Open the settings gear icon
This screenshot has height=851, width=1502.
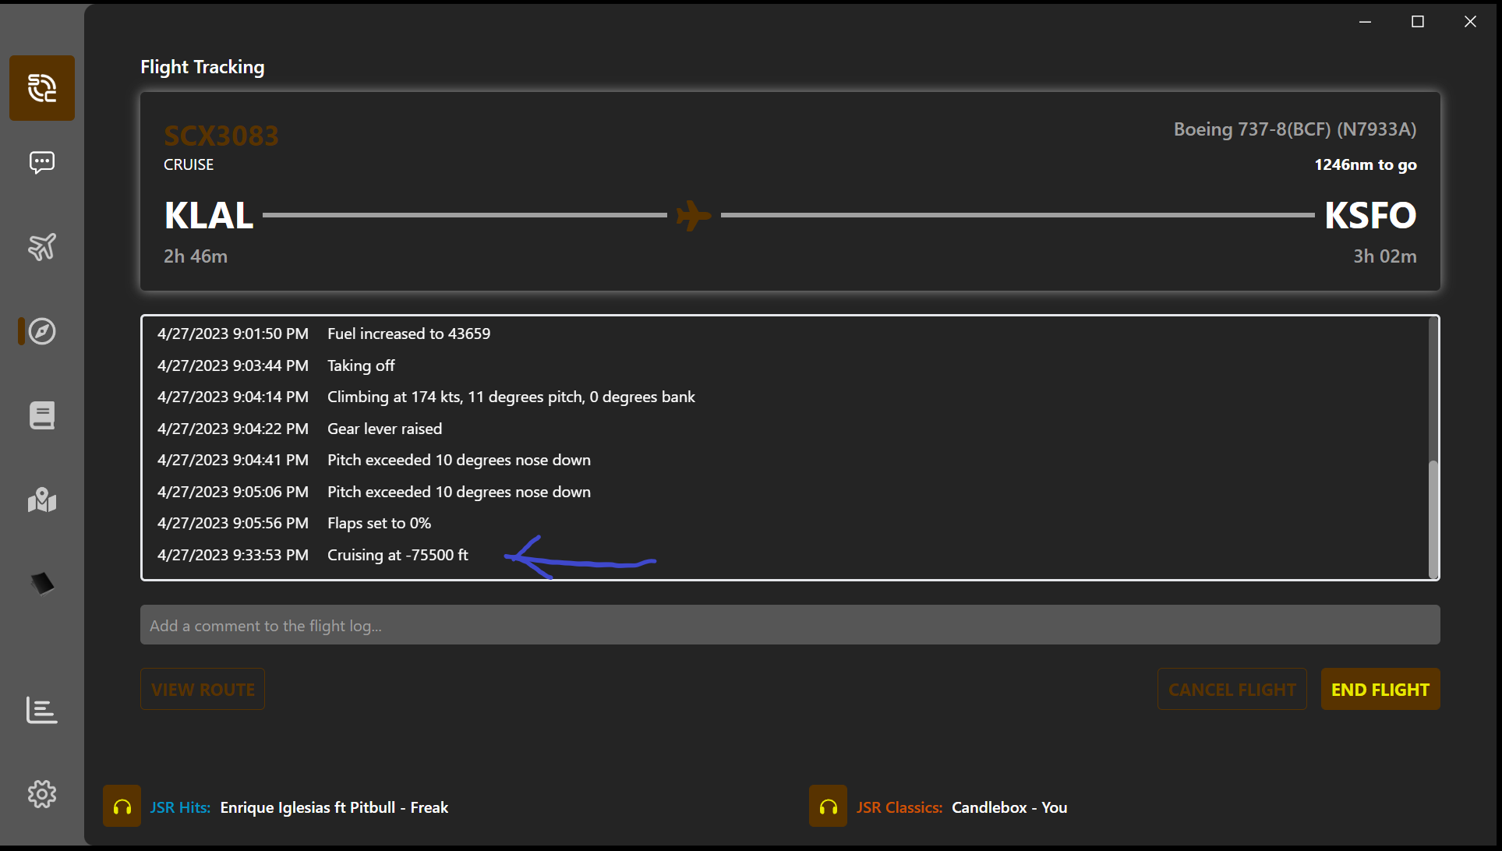(x=42, y=794)
